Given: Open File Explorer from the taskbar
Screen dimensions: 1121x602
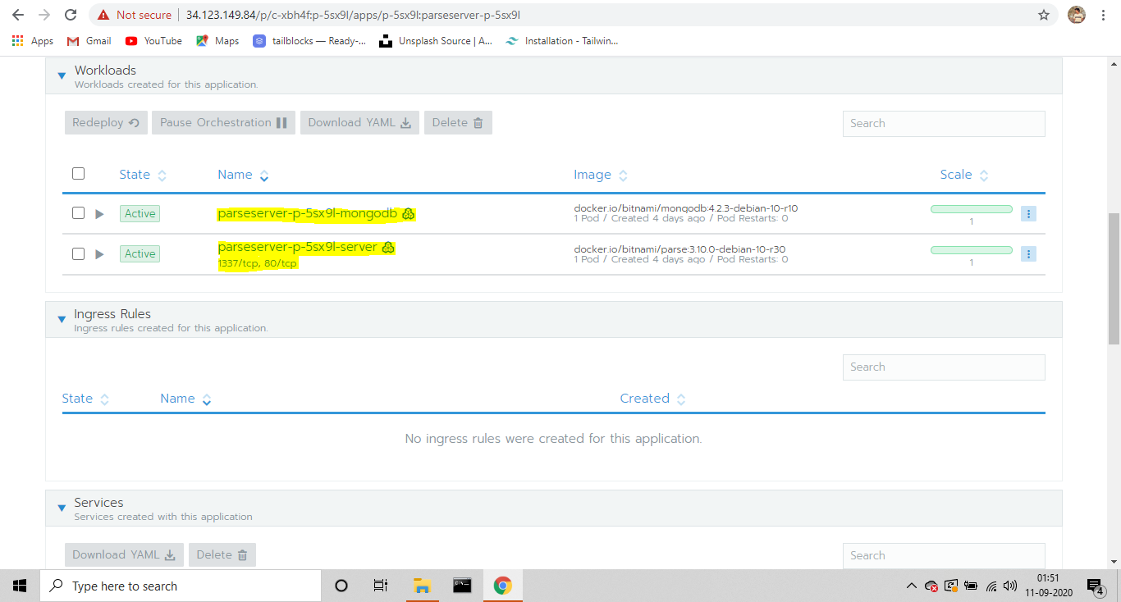Looking at the screenshot, I should coord(422,586).
